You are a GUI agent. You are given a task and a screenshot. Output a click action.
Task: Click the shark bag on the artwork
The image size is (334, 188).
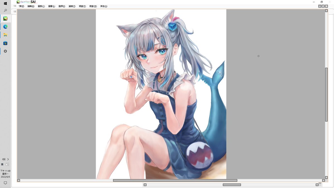(x=200, y=155)
